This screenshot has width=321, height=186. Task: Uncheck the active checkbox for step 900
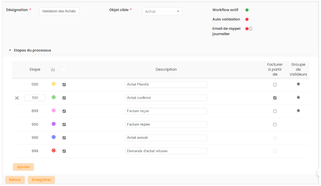tap(64, 124)
